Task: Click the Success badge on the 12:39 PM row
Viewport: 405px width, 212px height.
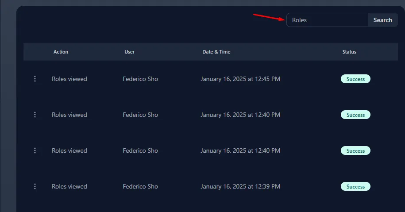Action: (x=355, y=187)
